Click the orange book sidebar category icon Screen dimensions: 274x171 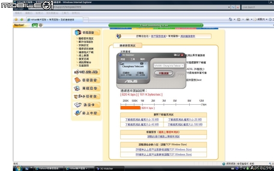[77, 80]
